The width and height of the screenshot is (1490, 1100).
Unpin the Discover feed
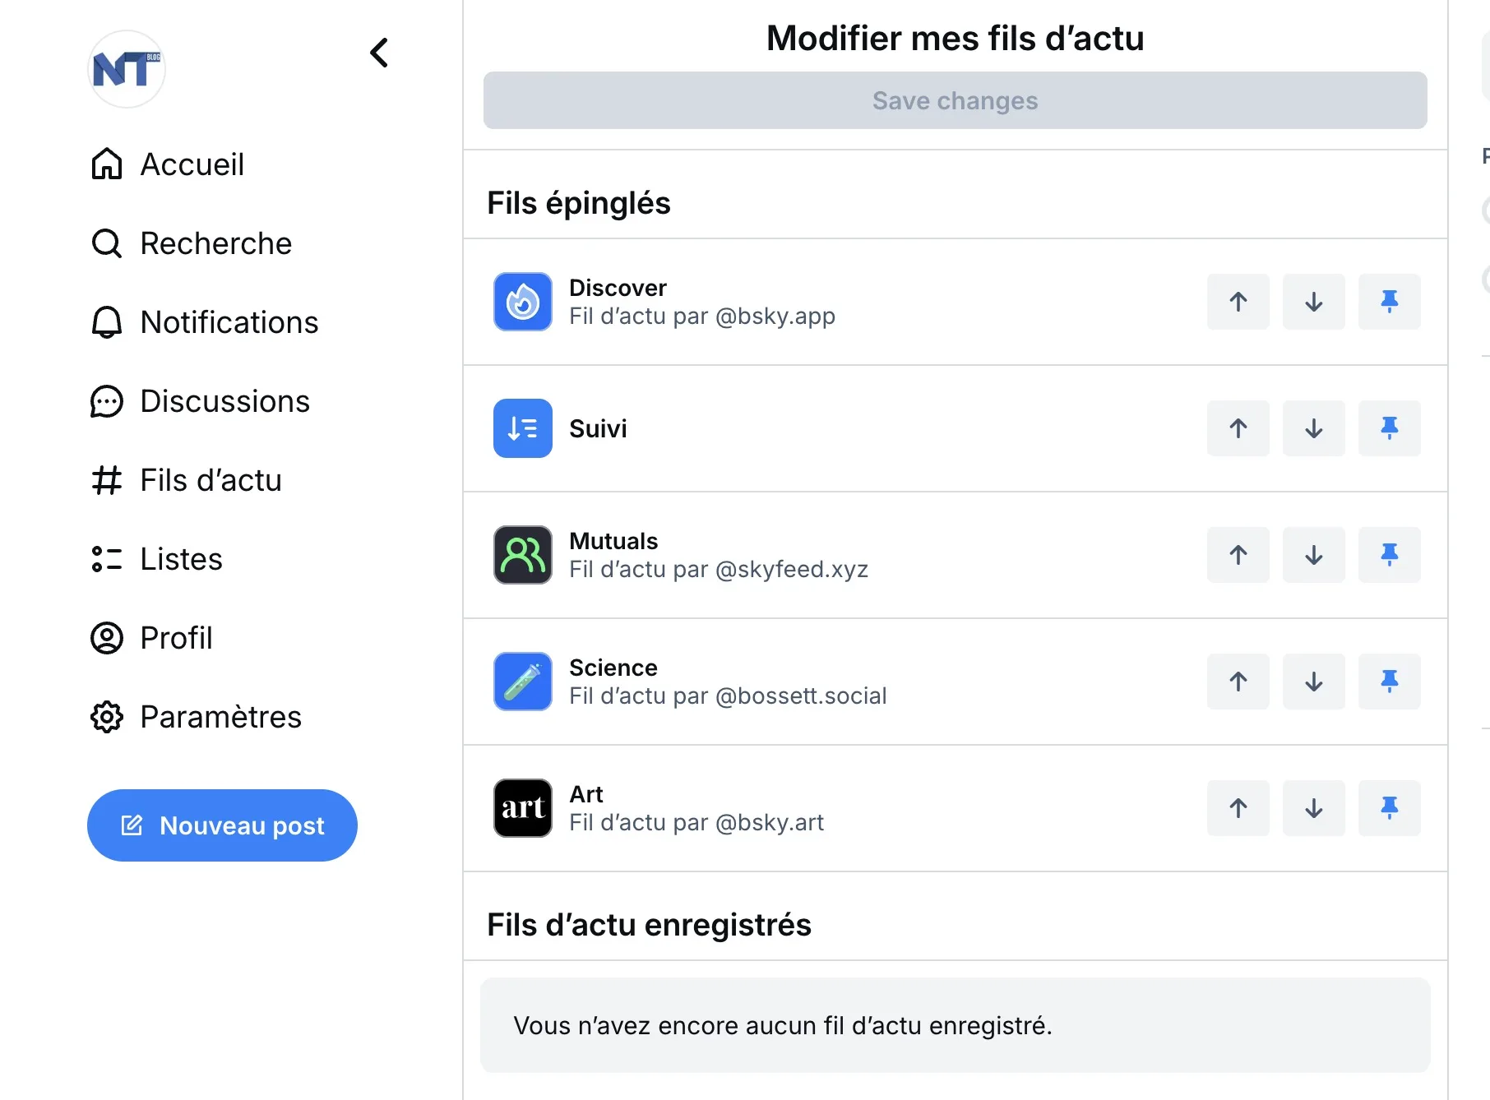coord(1390,302)
